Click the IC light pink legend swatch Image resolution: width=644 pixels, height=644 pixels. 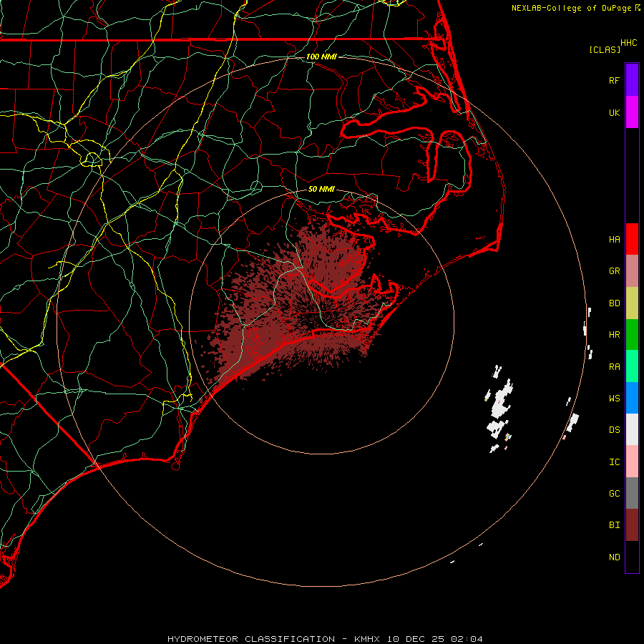[x=632, y=462]
